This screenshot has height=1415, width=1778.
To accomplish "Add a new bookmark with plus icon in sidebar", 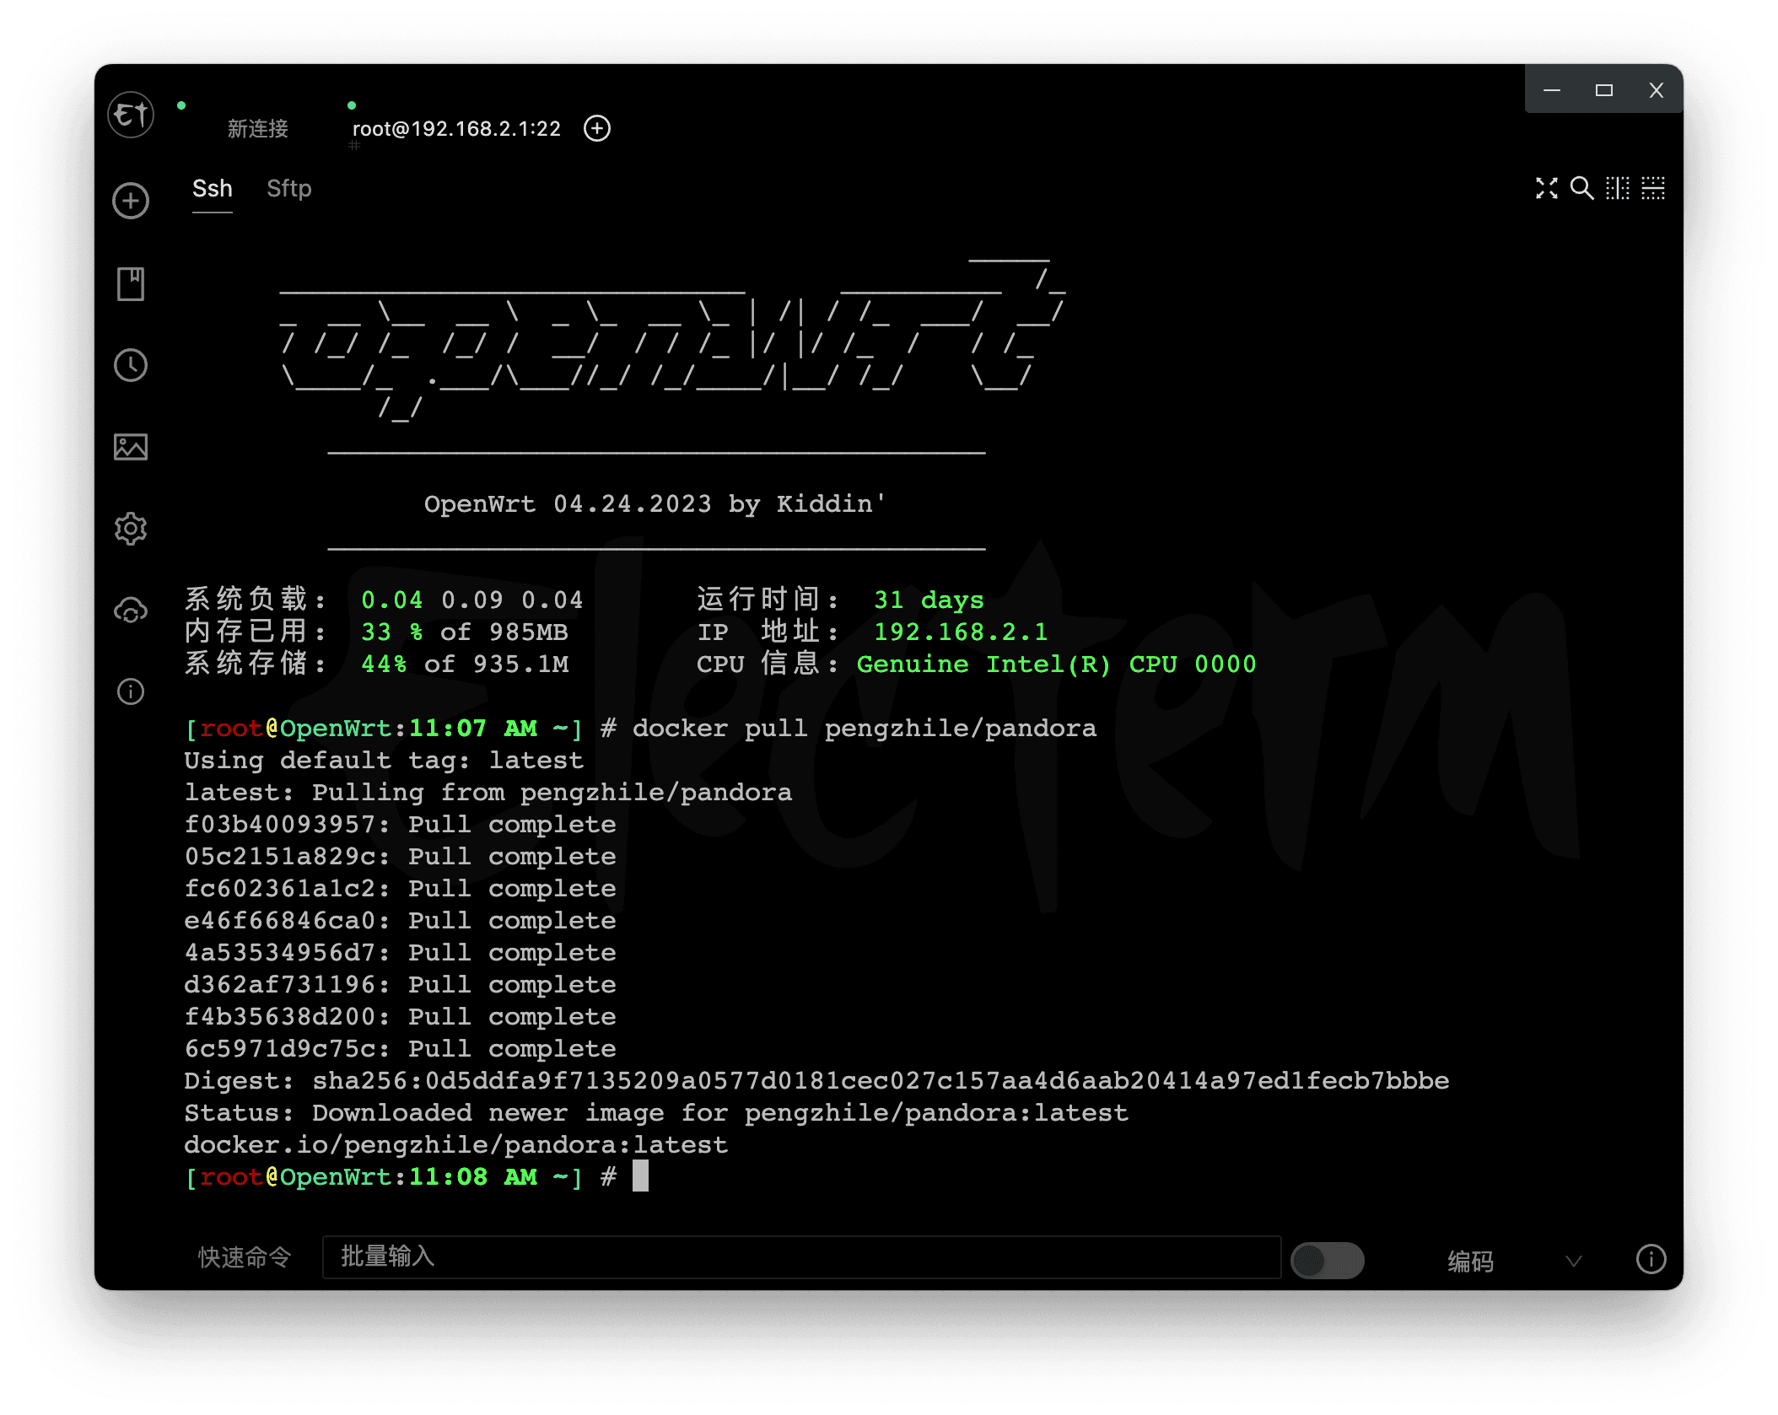I will coord(131,201).
